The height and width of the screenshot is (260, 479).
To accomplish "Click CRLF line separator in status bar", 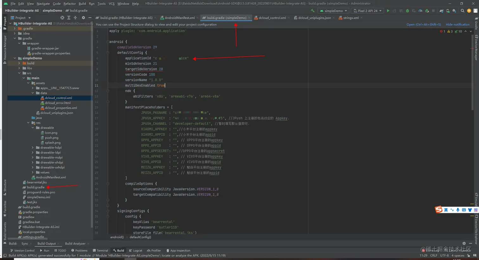I will tap(434, 255).
